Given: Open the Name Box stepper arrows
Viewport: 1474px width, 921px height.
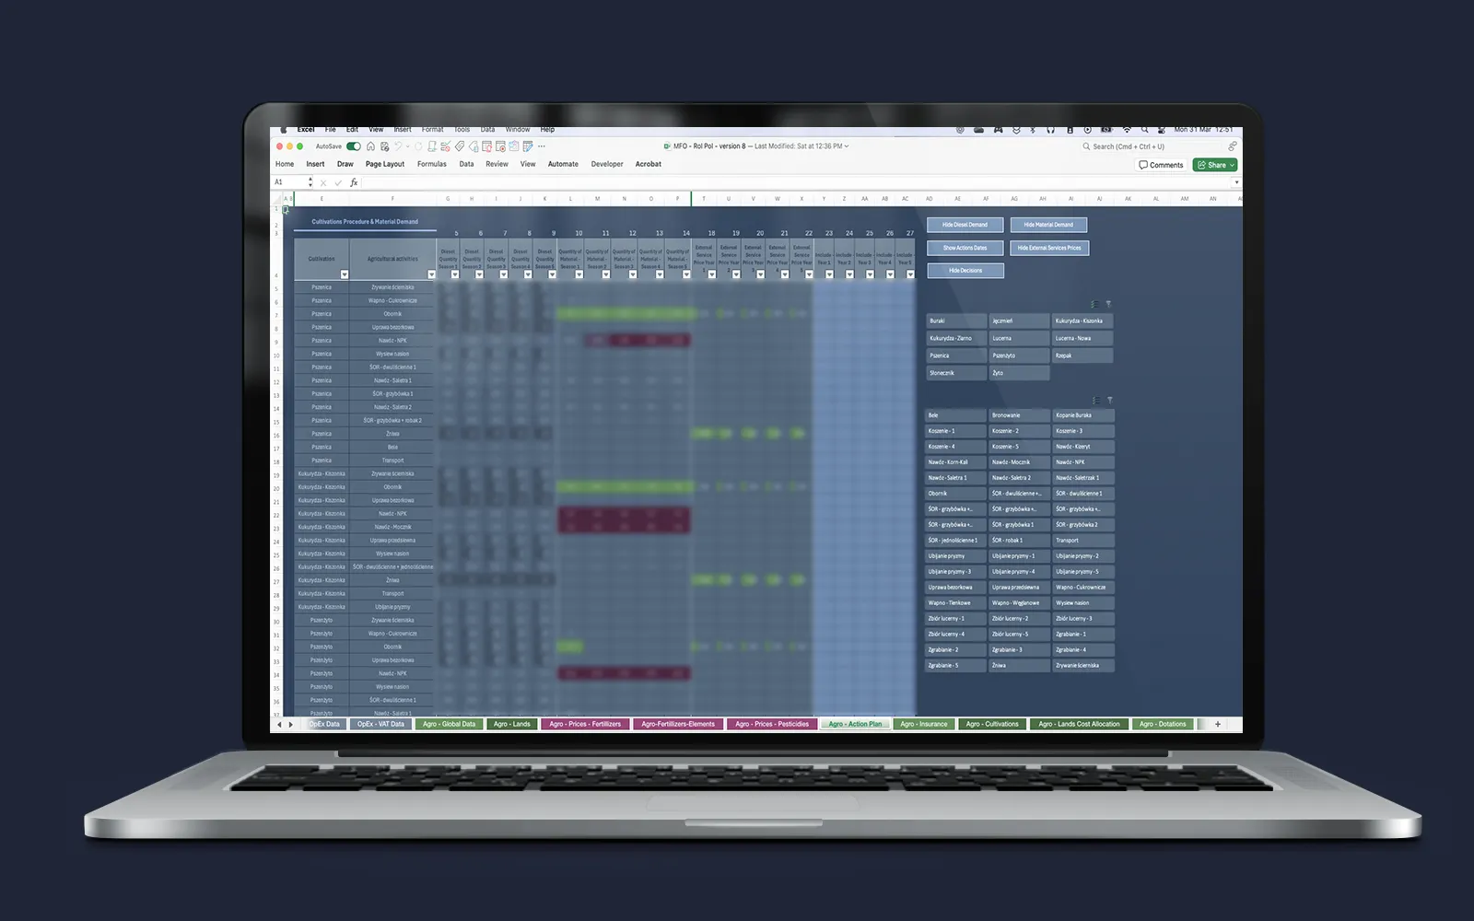Looking at the screenshot, I should coord(310,182).
